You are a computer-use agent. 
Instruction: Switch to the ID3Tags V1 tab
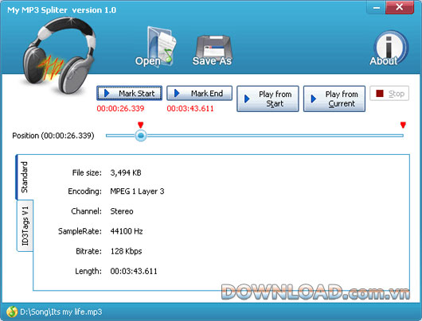tap(25, 226)
